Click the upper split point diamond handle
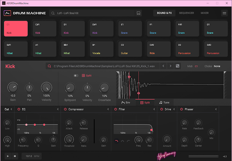Image resolution: width=232 pixels, height=161 pixels. 129,77
